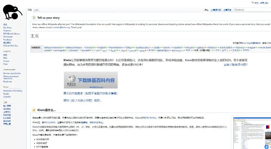Open the 查看源代码 tab
This screenshot has width=271, height=149.
[216, 10]
